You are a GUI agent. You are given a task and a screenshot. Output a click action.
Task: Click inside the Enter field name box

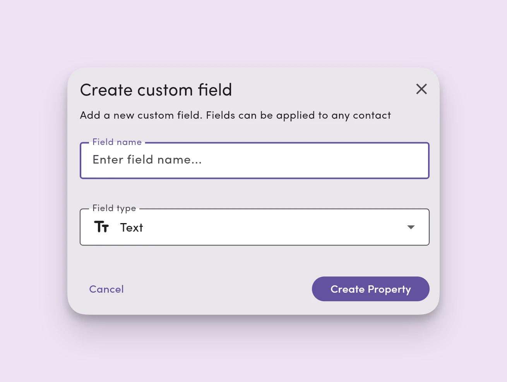point(254,160)
